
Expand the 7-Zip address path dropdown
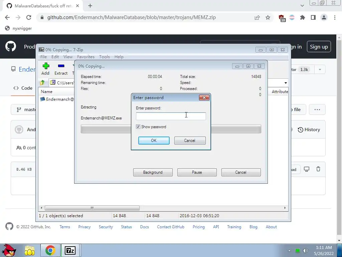click(286, 83)
